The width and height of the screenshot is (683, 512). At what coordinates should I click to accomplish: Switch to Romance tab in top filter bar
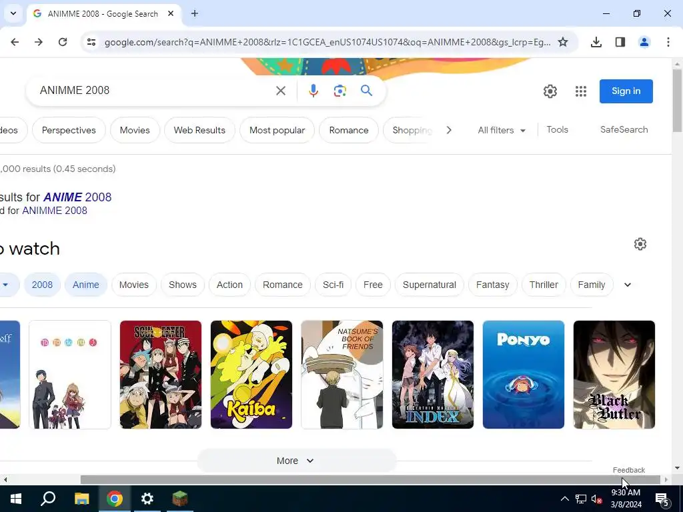tap(349, 130)
